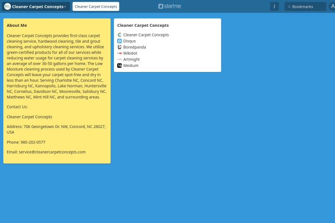Viewport: 335px width, 223px height.
Task: Click the address line 706 Georgetown Dr. NW
Action: click(56, 129)
